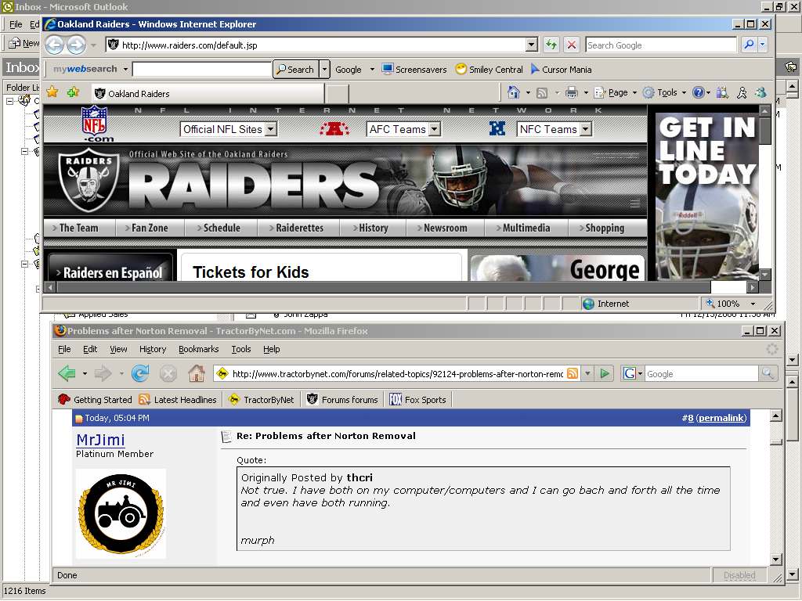
Task: Click the RSS feed icon in Firefox address bar
Action: [x=573, y=373]
